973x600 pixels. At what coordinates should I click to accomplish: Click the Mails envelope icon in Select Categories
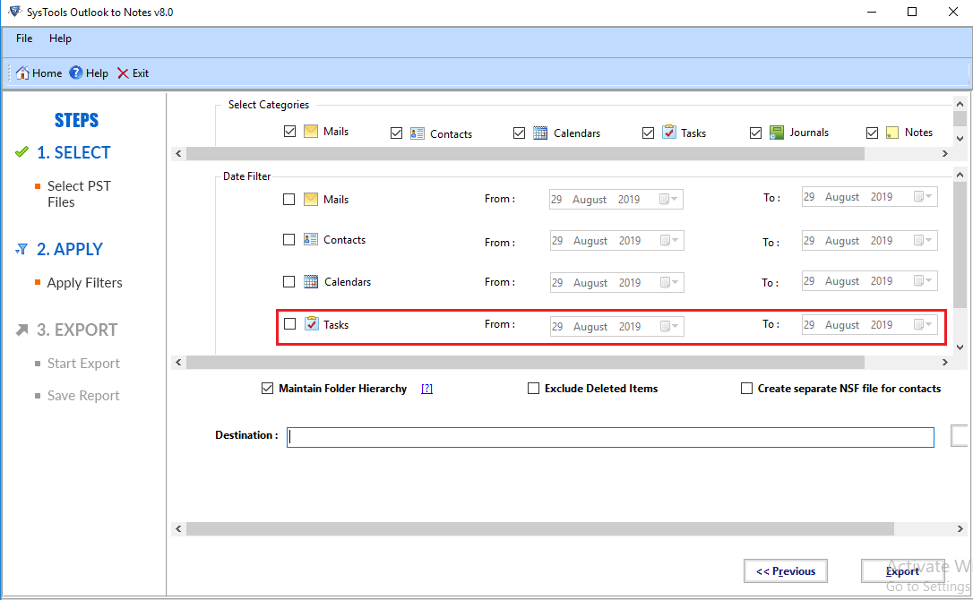tap(311, 131)
